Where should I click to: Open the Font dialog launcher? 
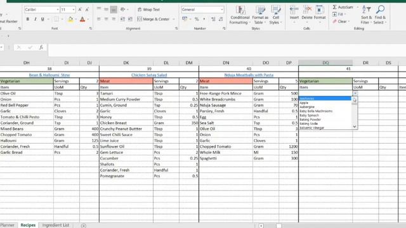pos(90,28)
